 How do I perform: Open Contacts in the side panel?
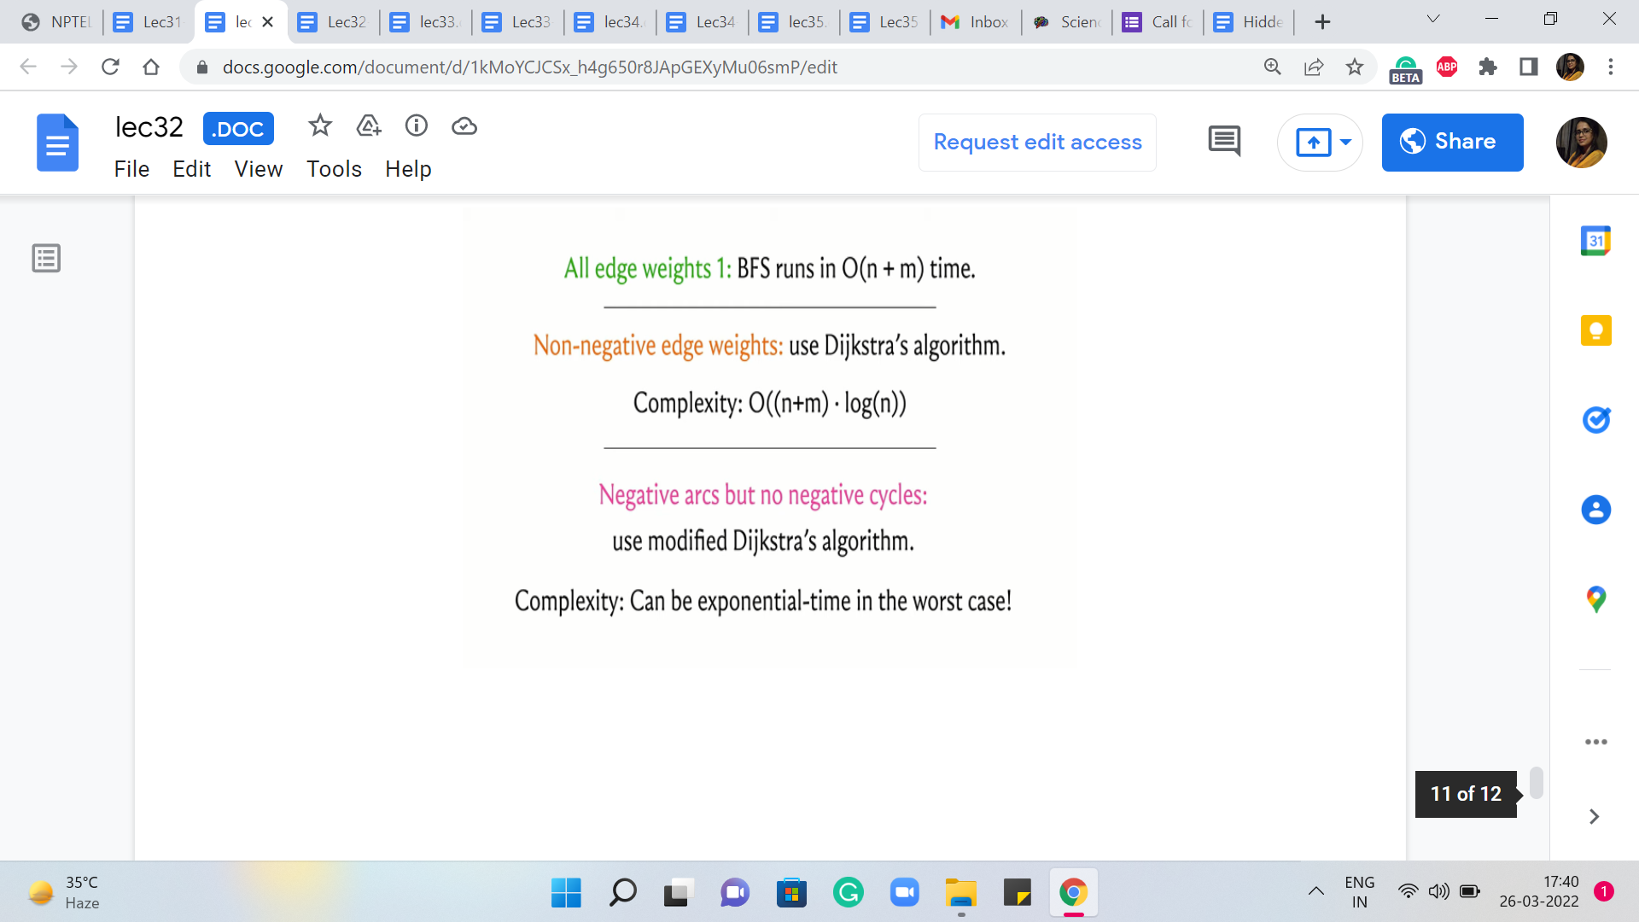[x=1595, y=510]
